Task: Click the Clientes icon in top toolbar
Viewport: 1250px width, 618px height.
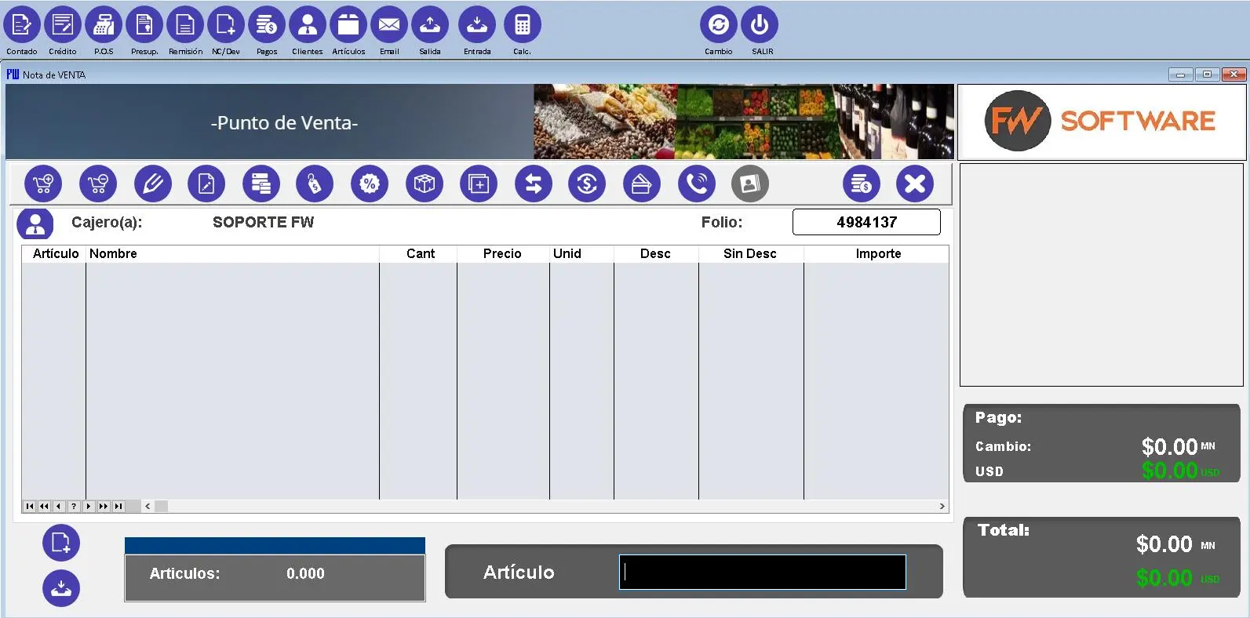Action: coord(308,26)
